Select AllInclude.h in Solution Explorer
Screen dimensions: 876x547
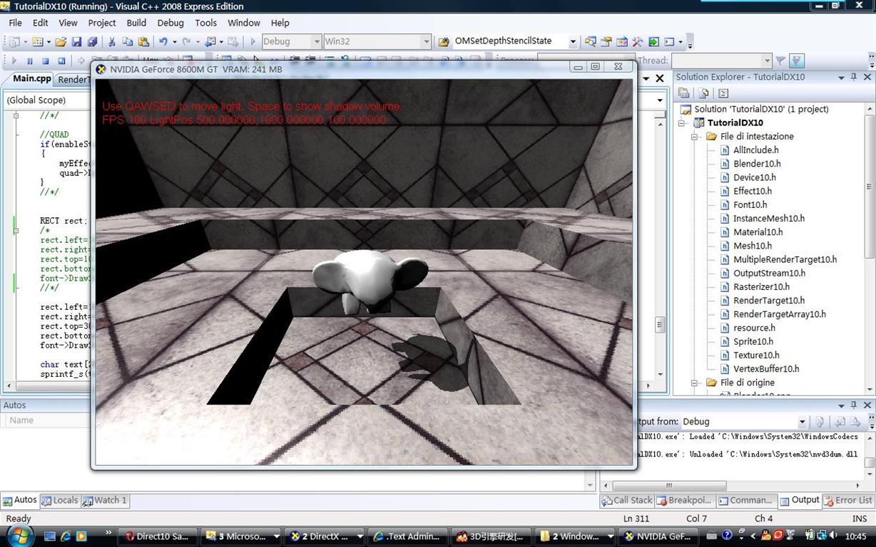[755, 150]
